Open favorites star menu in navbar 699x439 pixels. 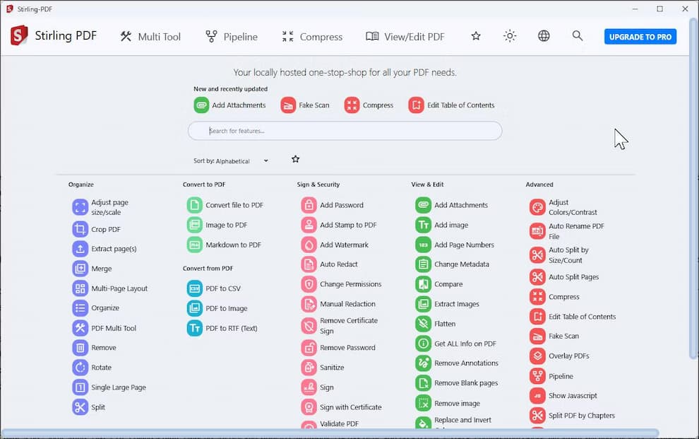pyautogui.click(x=476, y=36)
